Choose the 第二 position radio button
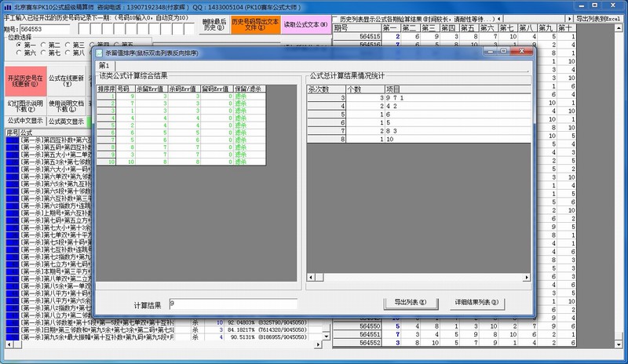Image resolution: width=628 pixels, height=364 pixels. pyautogui.click(x=42, y=45)
